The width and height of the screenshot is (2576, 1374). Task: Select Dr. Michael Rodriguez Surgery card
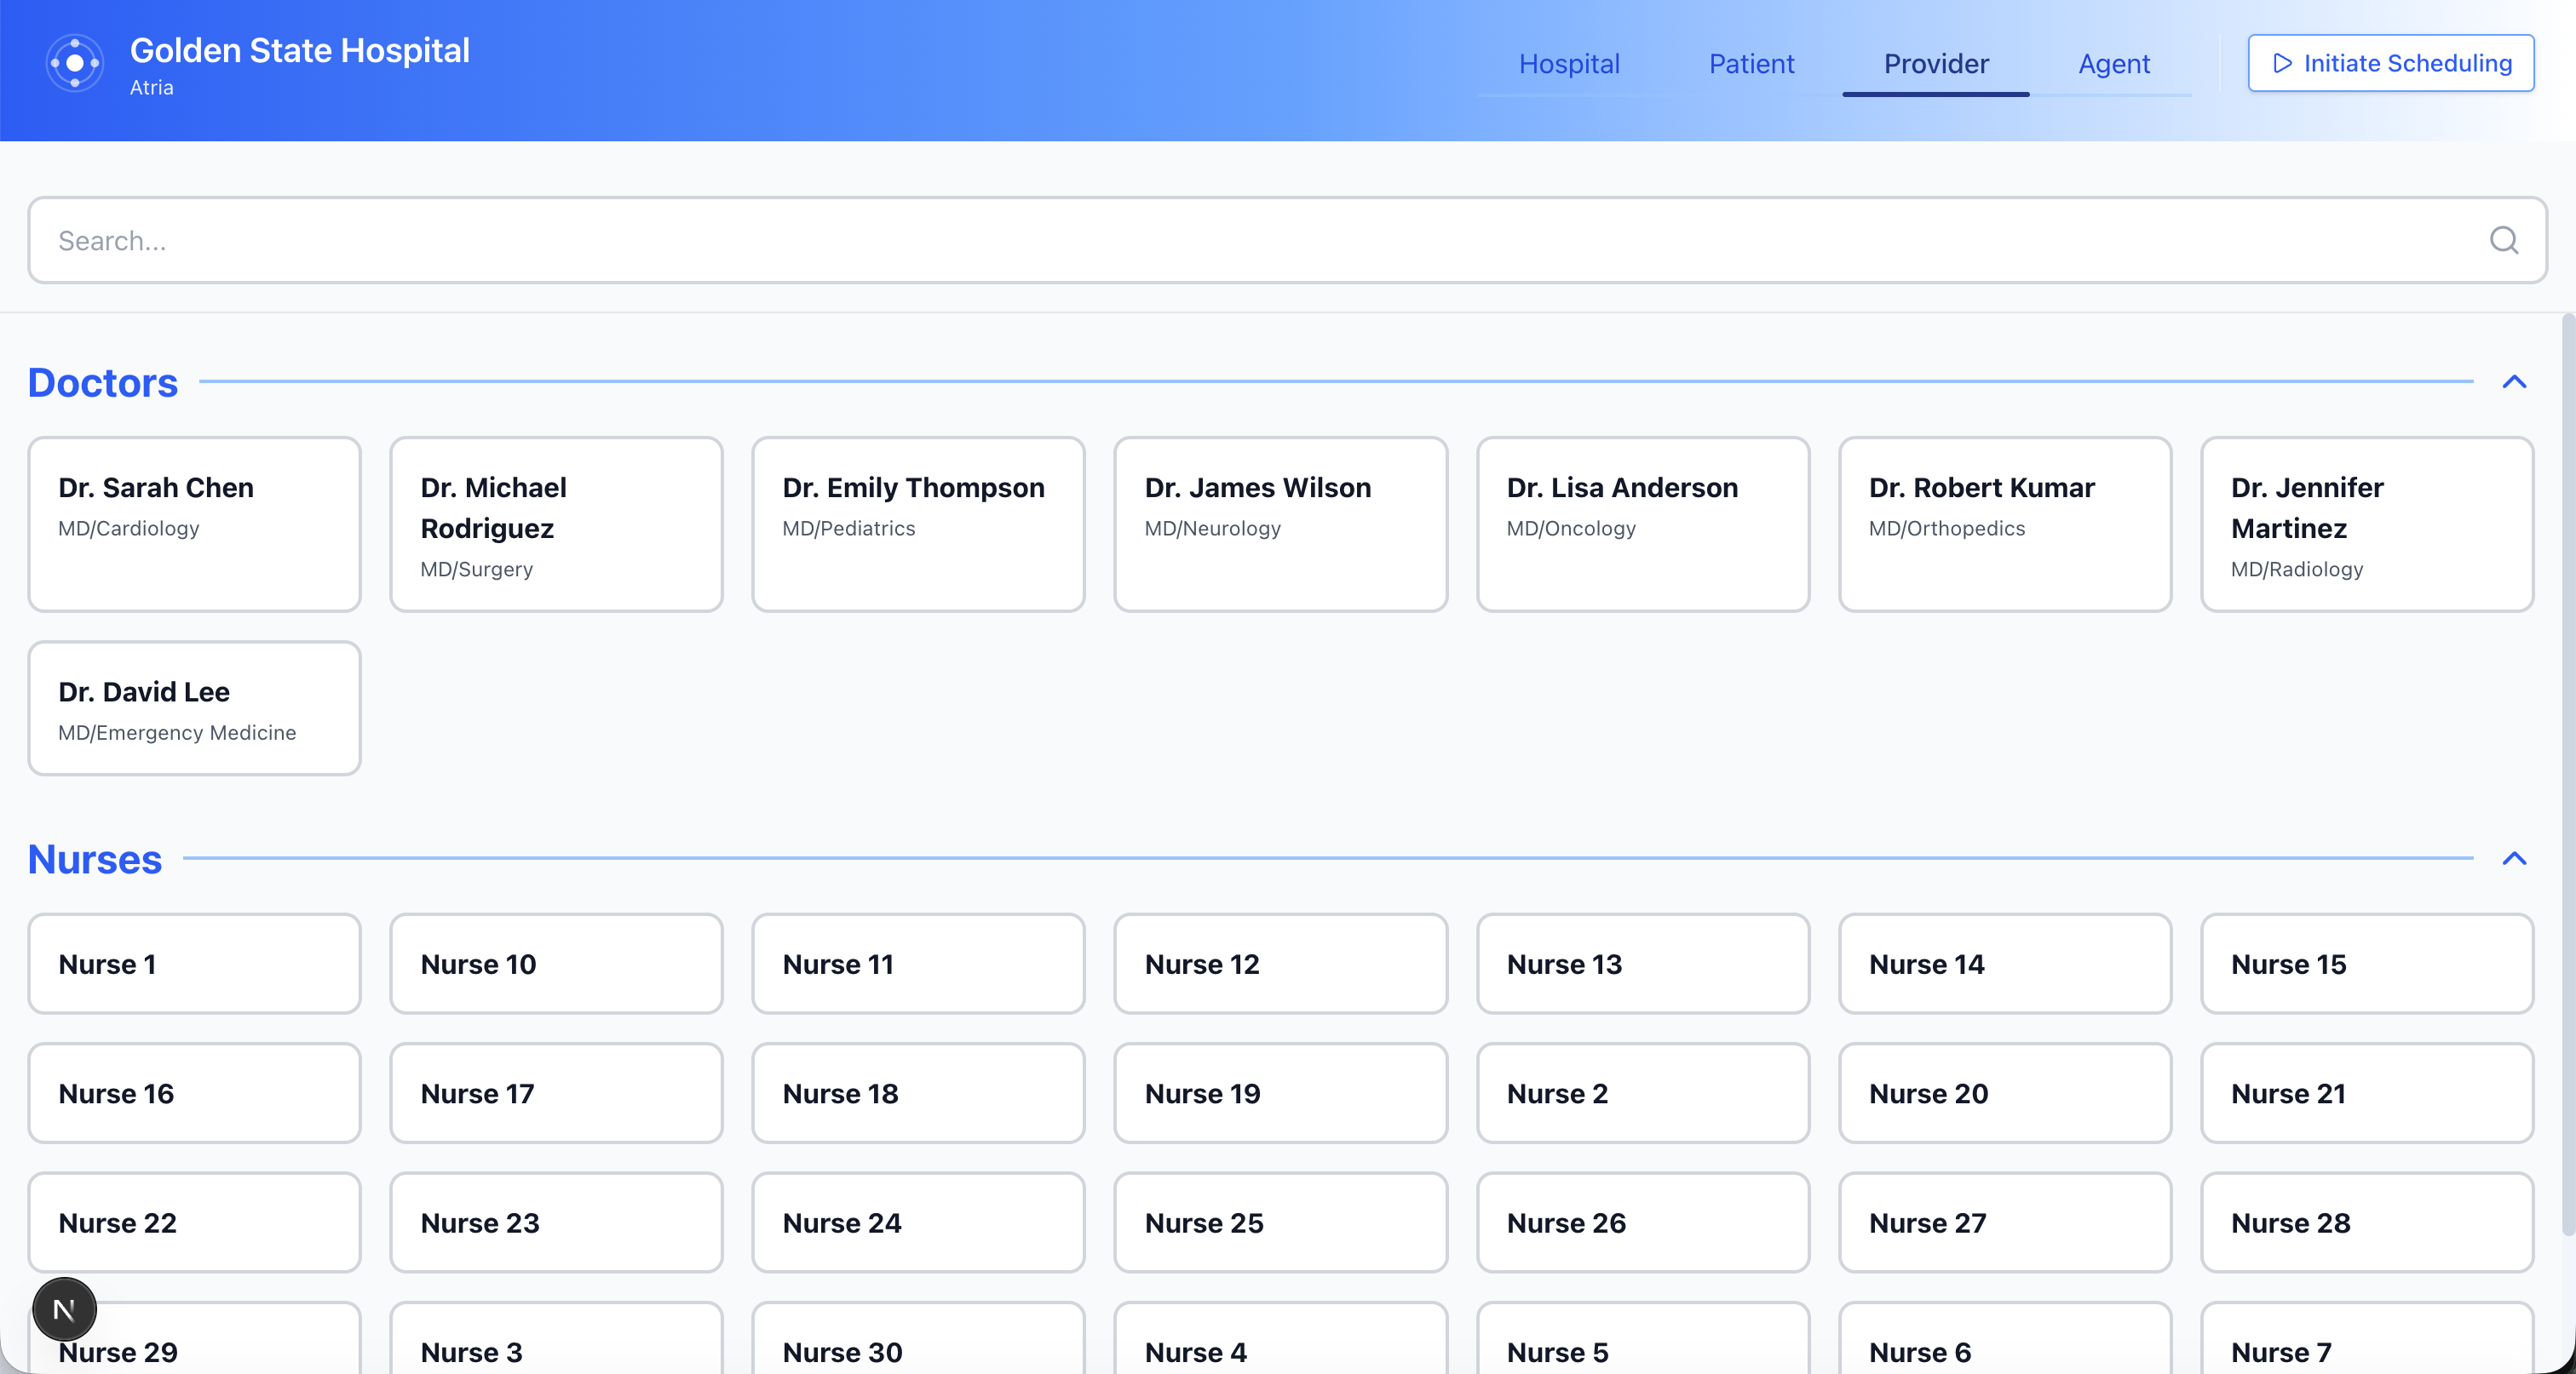556,524
